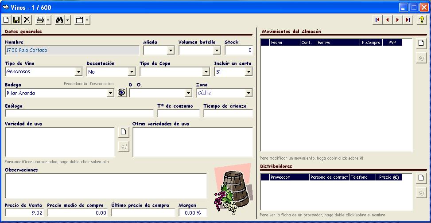The width and height of the screenshot is (431, 223).
Task: Click the Precio medio de compra field
Action: (78, 212)
